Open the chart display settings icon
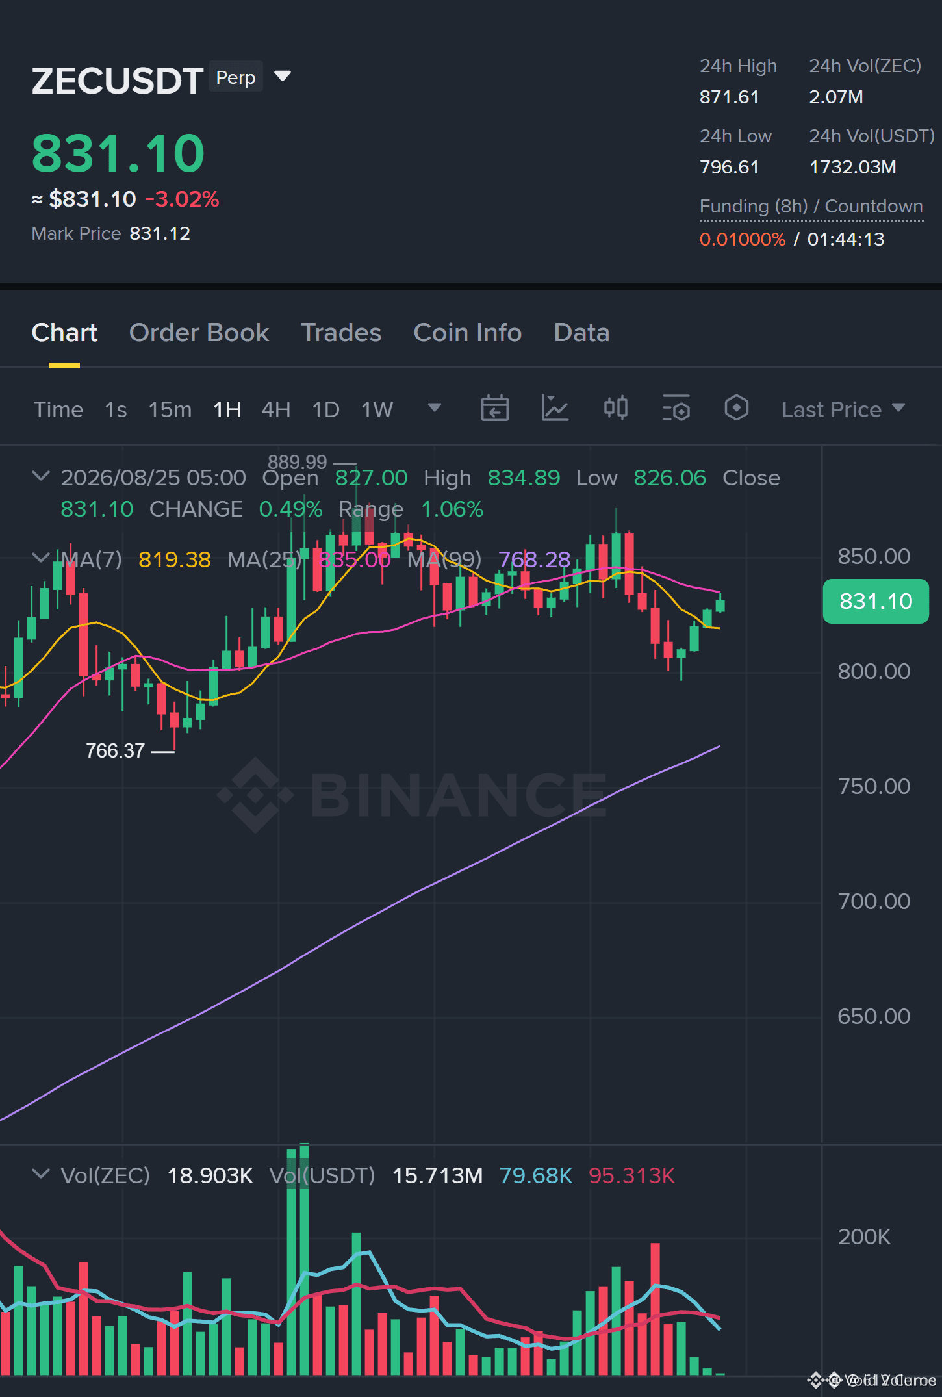Image resolution: width=942 pixels, height=1397 pixels. [x=676, y=408]
